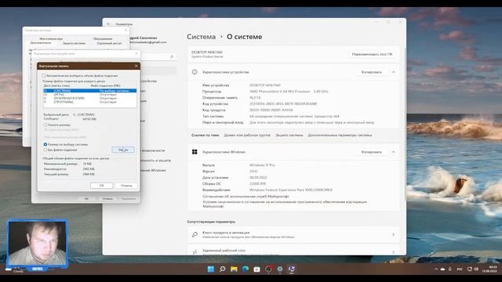The width and height of the screenshot is (502, 282).
Task: Go back with Settings back arrow
Action: pyautogui.click(x=108, y=24)
